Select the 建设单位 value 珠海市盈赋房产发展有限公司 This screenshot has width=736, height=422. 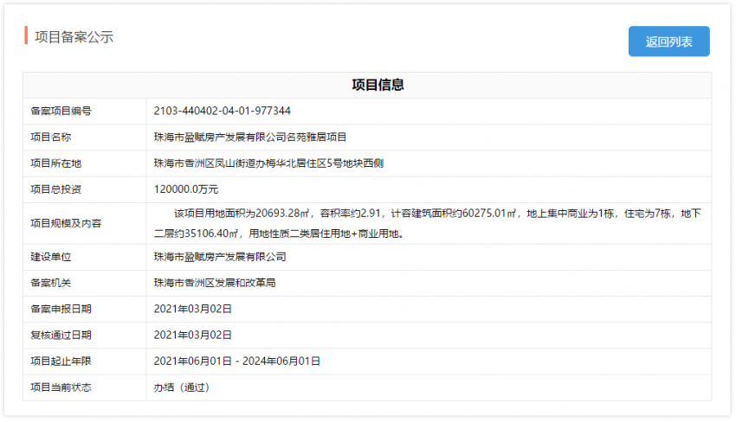(x=220, y=257)
